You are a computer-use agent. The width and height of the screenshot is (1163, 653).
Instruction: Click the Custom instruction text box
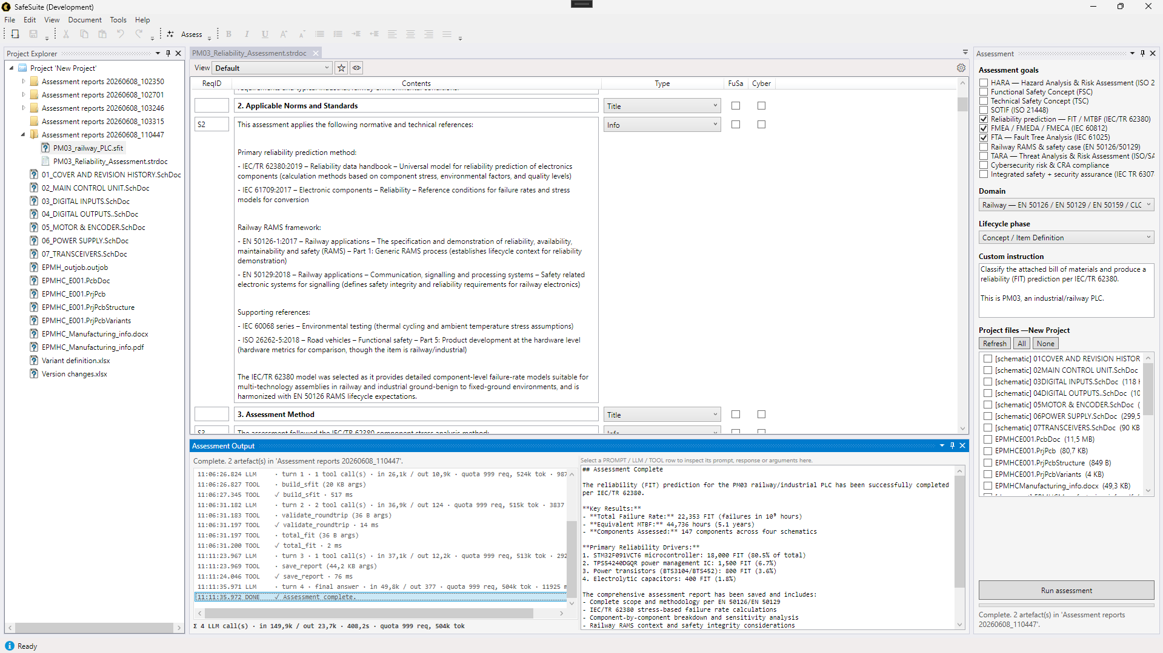[x=1066, y=290]
